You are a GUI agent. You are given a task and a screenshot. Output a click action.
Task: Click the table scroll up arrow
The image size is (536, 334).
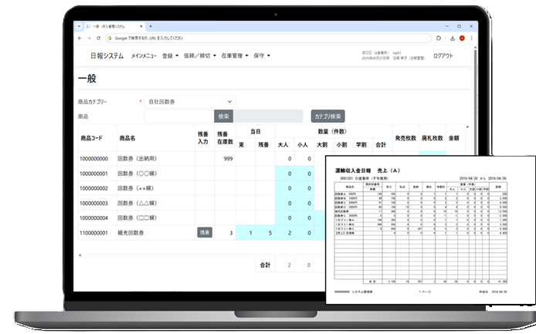[x=467, y=127]
